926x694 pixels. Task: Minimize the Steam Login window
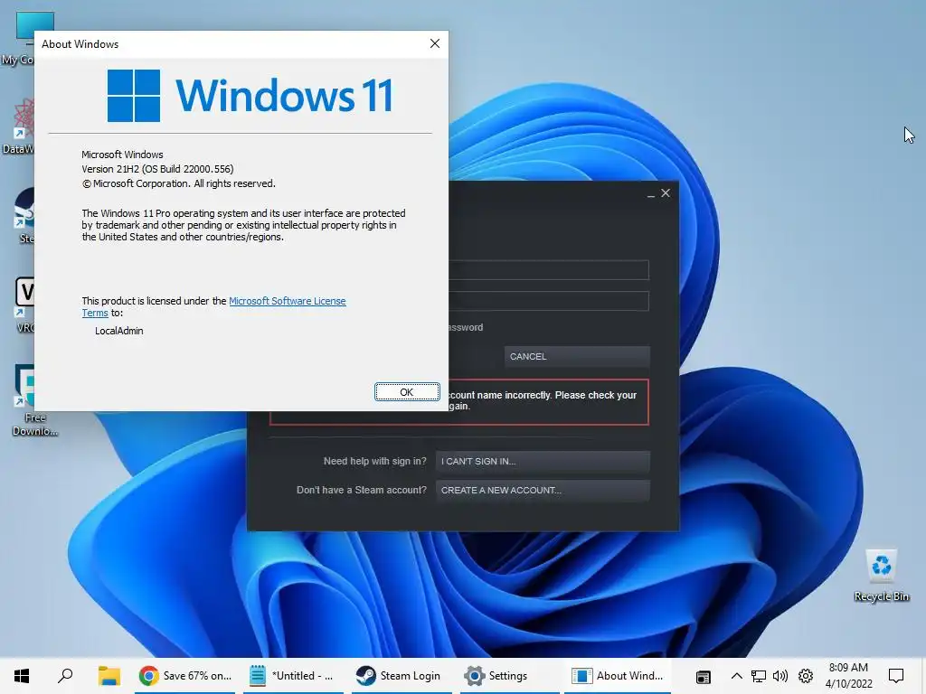[x=651, y=193]
